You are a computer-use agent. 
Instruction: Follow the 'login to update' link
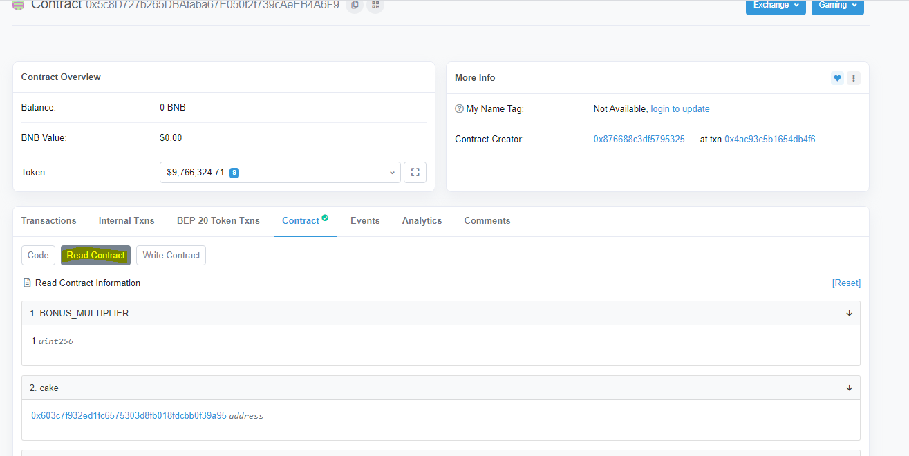pos(680,109)
